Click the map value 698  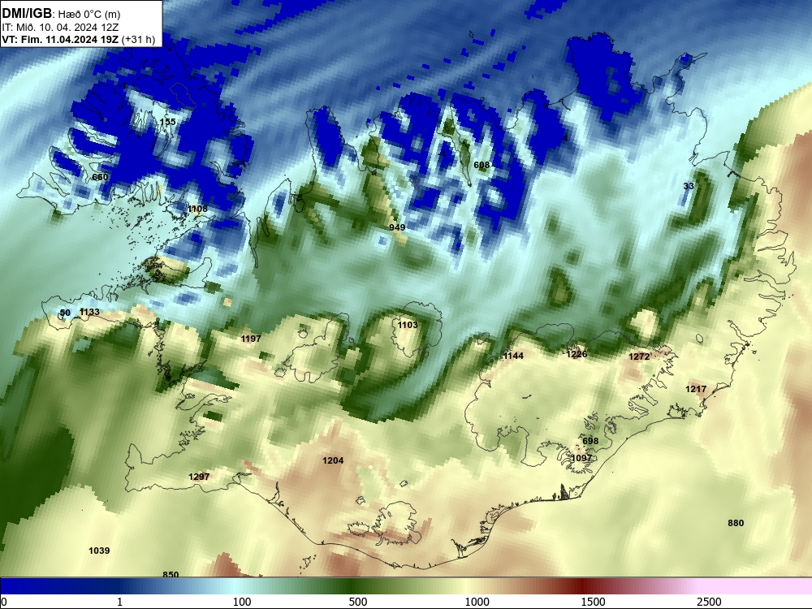590,441
